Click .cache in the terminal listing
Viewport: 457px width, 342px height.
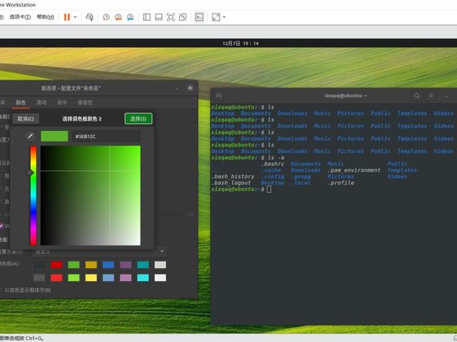(x=271, y=170)
